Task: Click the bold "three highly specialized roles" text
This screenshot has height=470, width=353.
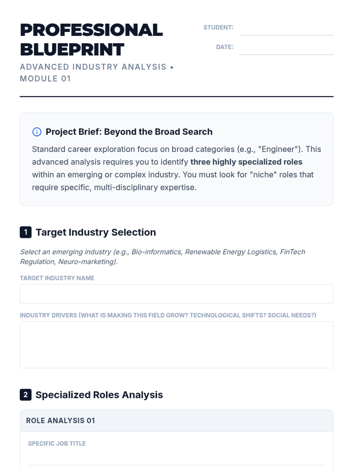Action: pyautogui.click(x=246, y=162)
